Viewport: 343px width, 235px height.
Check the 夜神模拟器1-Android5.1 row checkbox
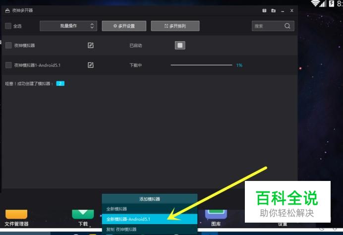click(8, 65)
